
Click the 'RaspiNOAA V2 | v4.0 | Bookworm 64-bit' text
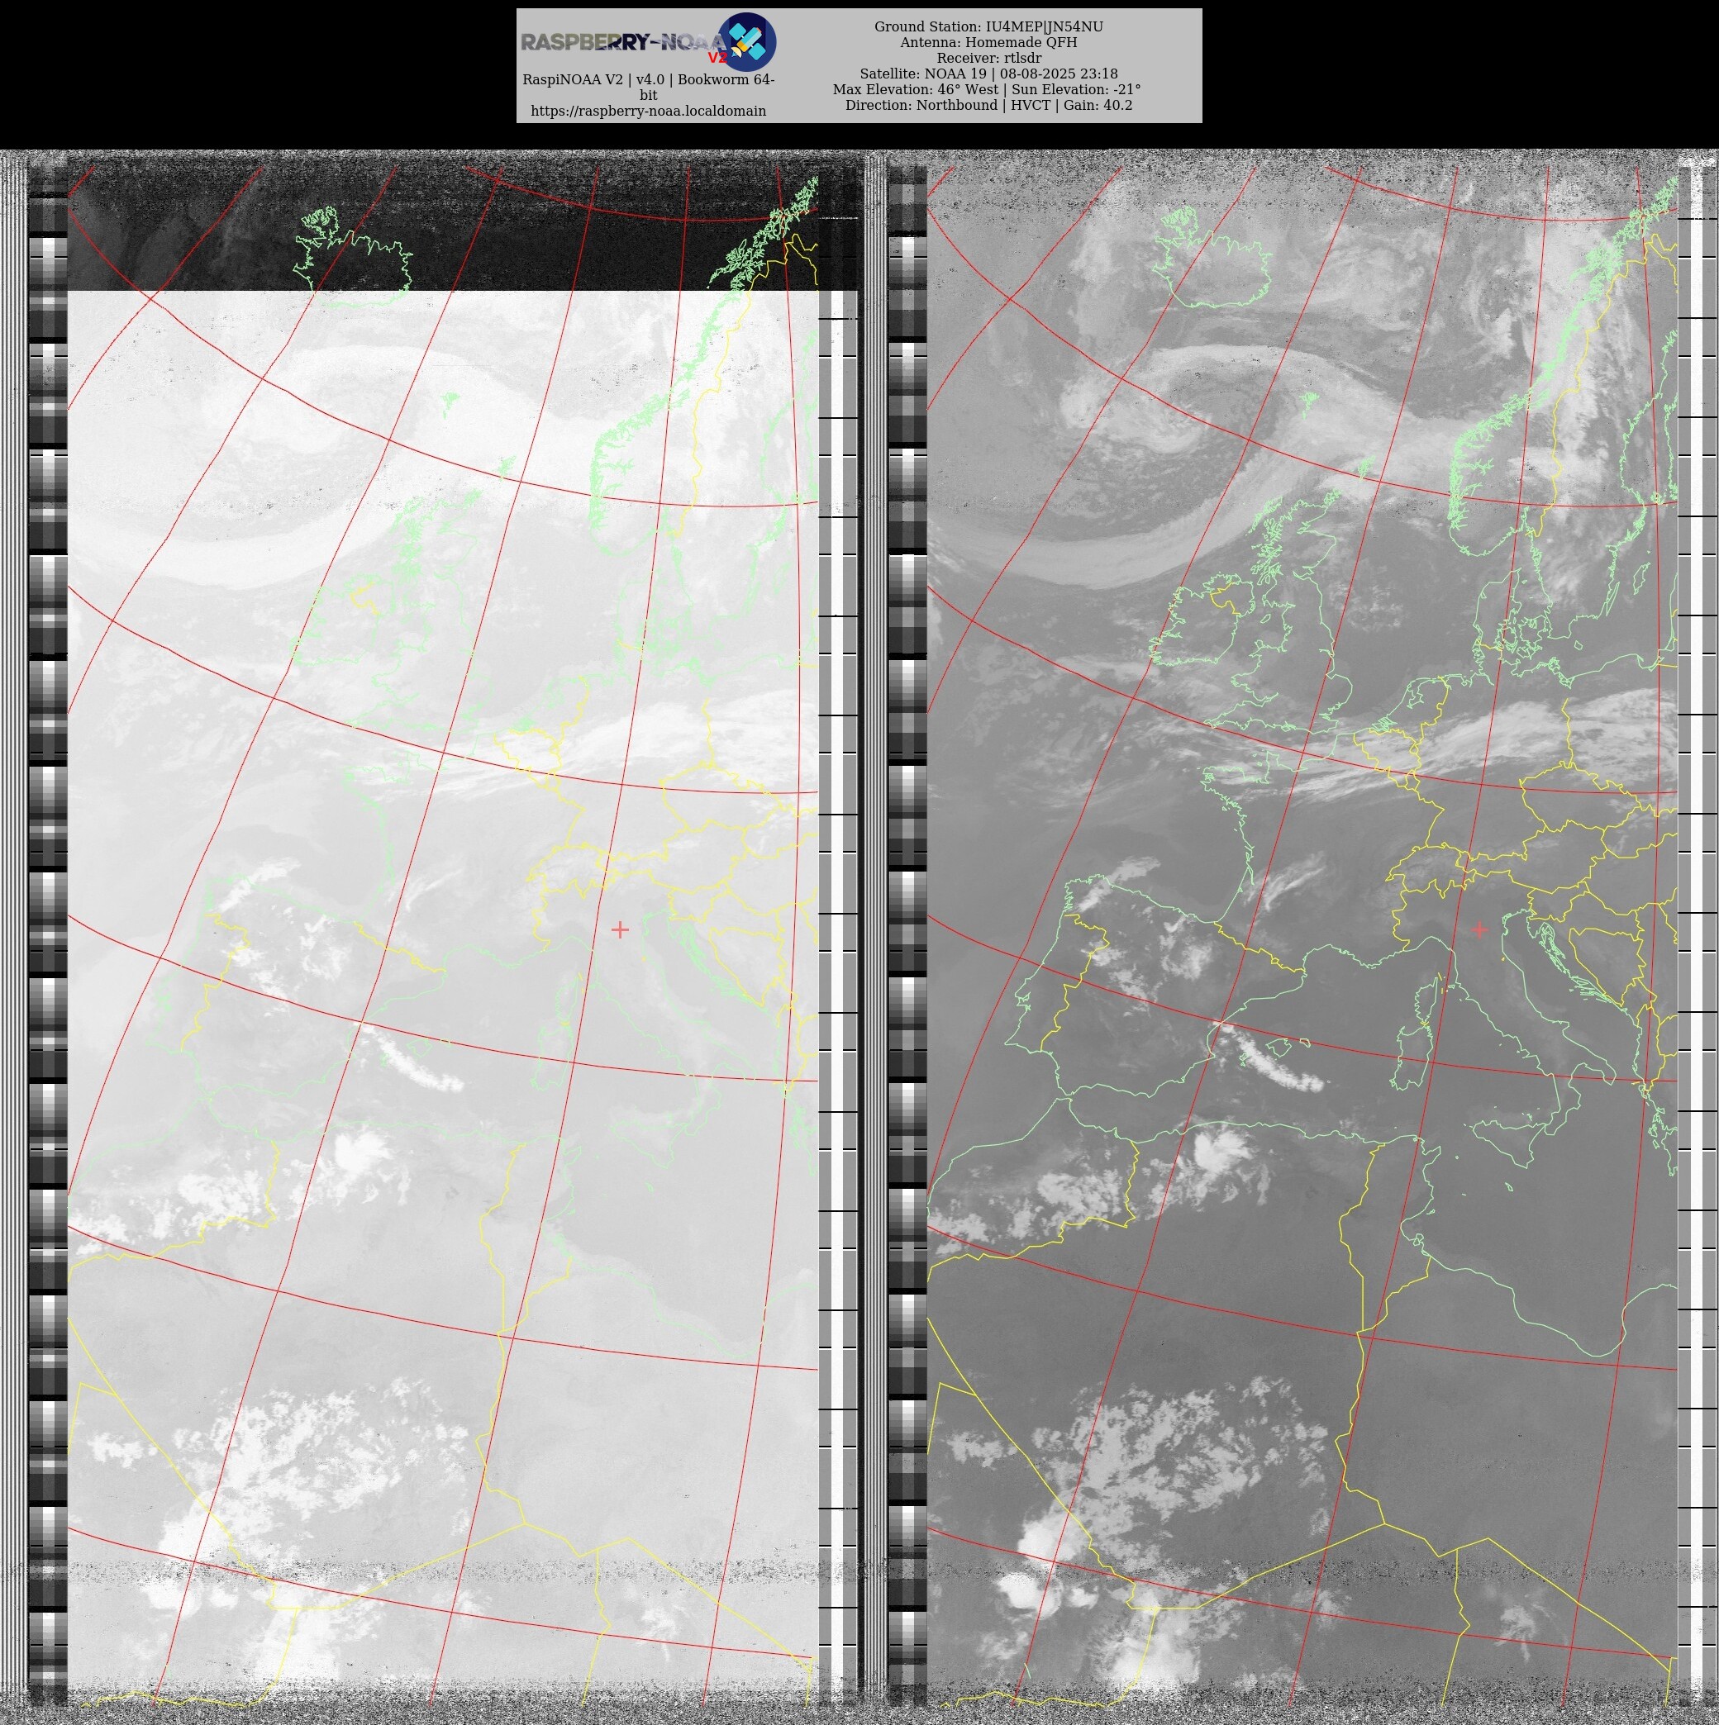coord(648,88)
